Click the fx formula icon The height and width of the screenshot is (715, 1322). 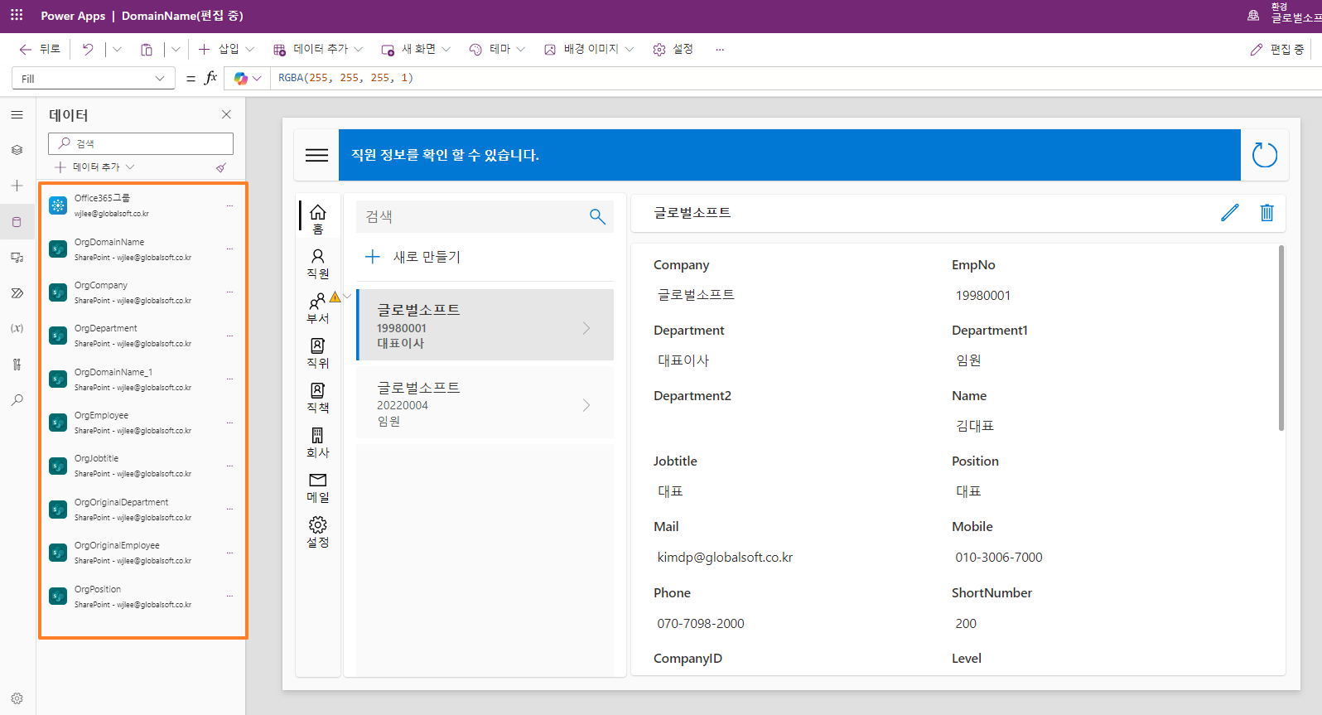point(211,78)
